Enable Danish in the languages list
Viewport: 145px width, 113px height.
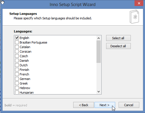tap(17, 61)
